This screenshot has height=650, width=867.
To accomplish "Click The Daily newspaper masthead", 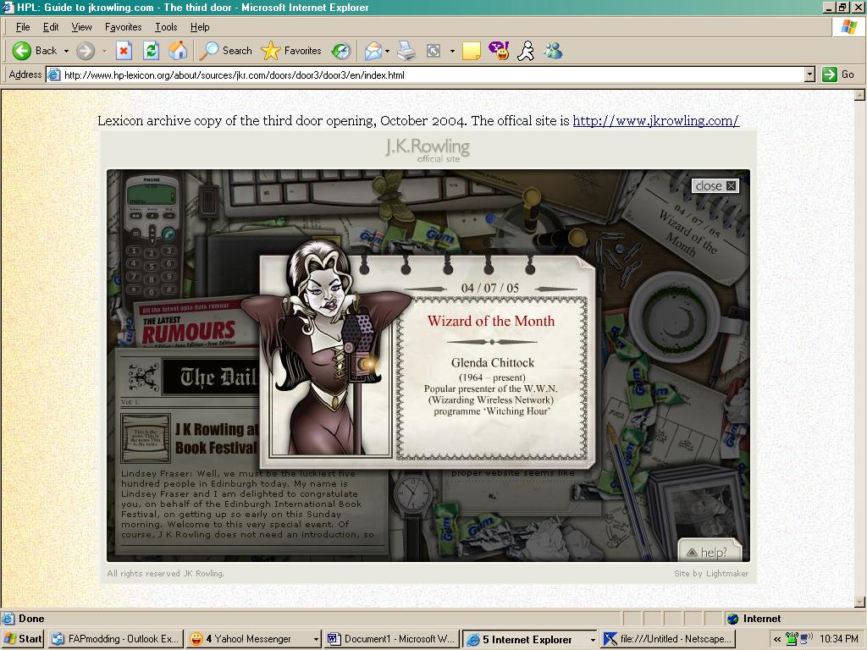I will click(210, 377).
